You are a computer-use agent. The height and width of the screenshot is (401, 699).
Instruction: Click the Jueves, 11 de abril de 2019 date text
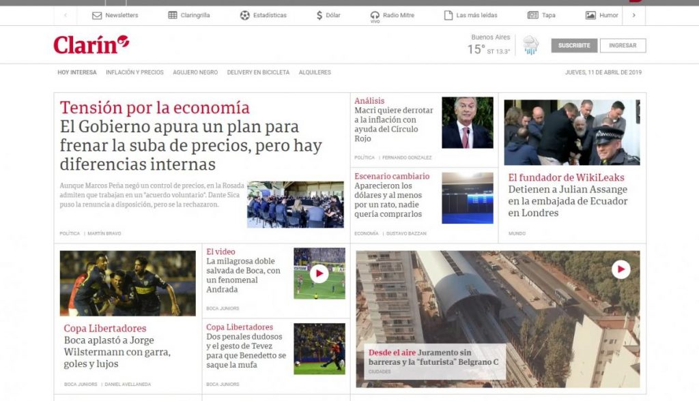tap(603, 72)
